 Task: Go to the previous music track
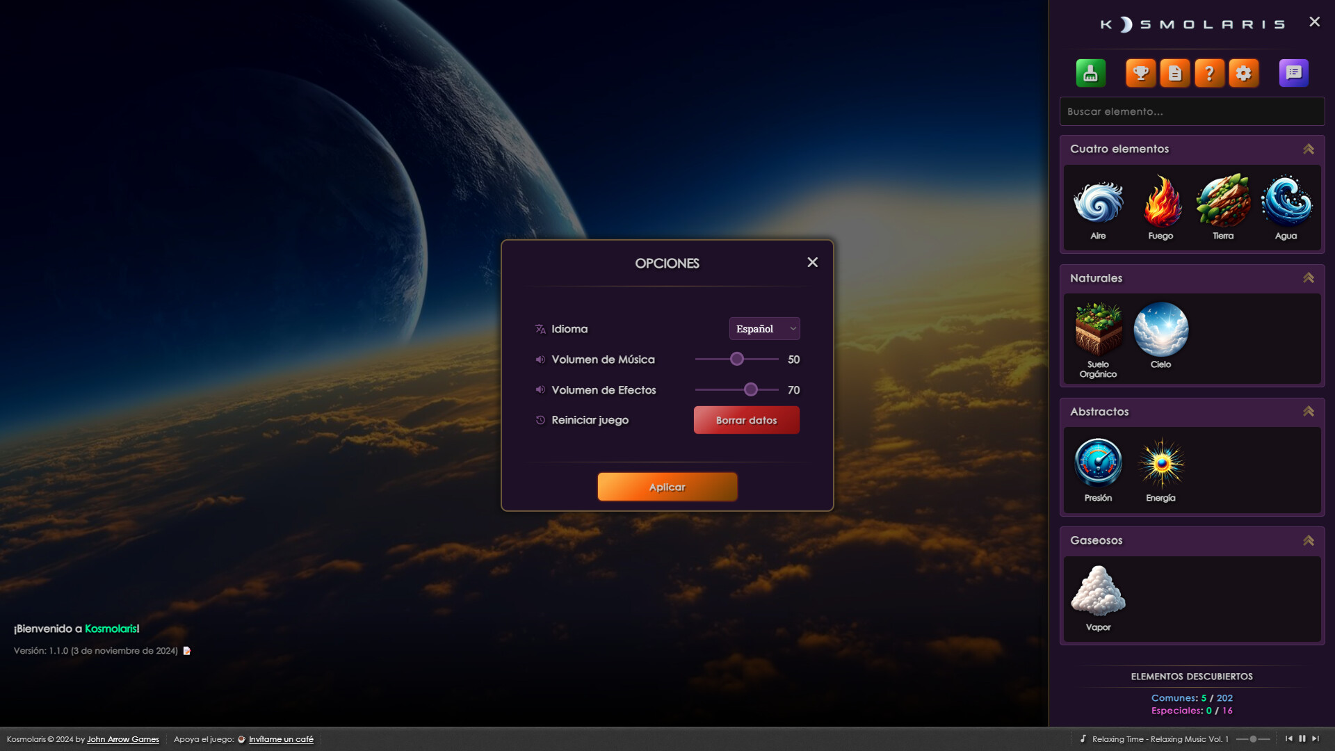1288,738
